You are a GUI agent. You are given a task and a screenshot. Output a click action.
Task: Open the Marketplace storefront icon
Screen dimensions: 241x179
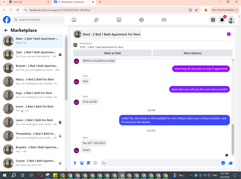click(119, 20)
